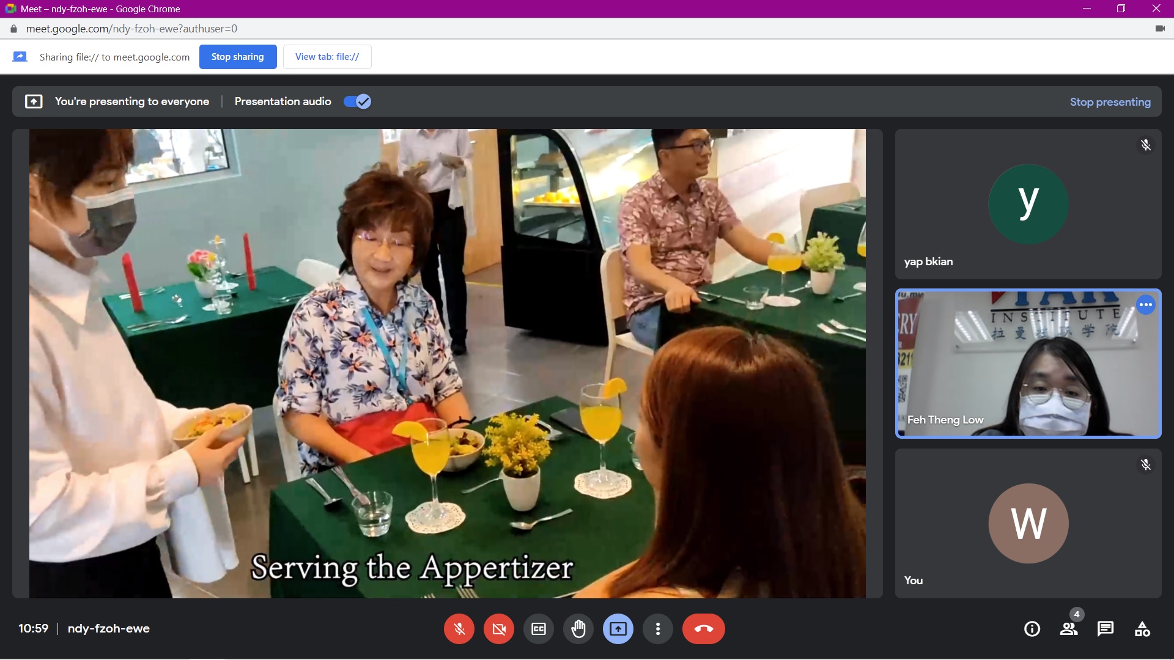Click camera permission icon in address bar
Screen dimensions: 1174x660
click(x=1160, y=29)
